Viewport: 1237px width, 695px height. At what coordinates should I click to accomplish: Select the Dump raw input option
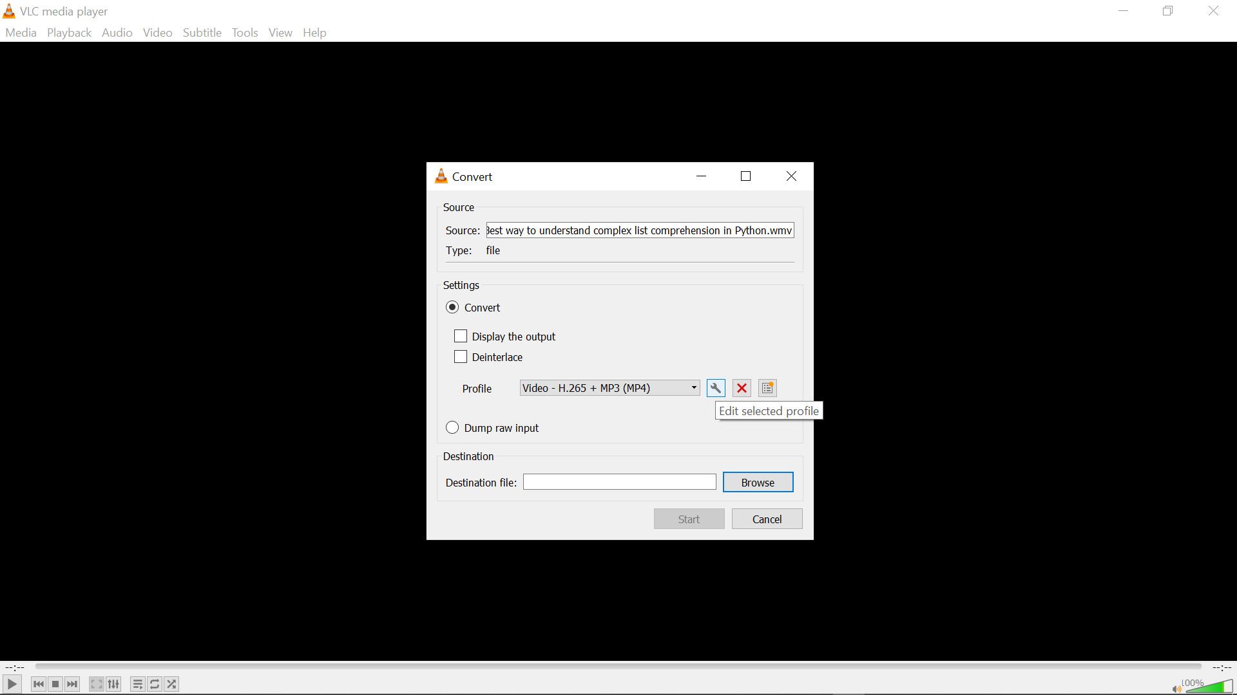point(453,427)
